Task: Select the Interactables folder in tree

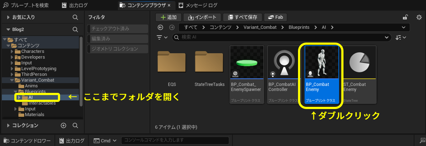Action: [42, 103]
